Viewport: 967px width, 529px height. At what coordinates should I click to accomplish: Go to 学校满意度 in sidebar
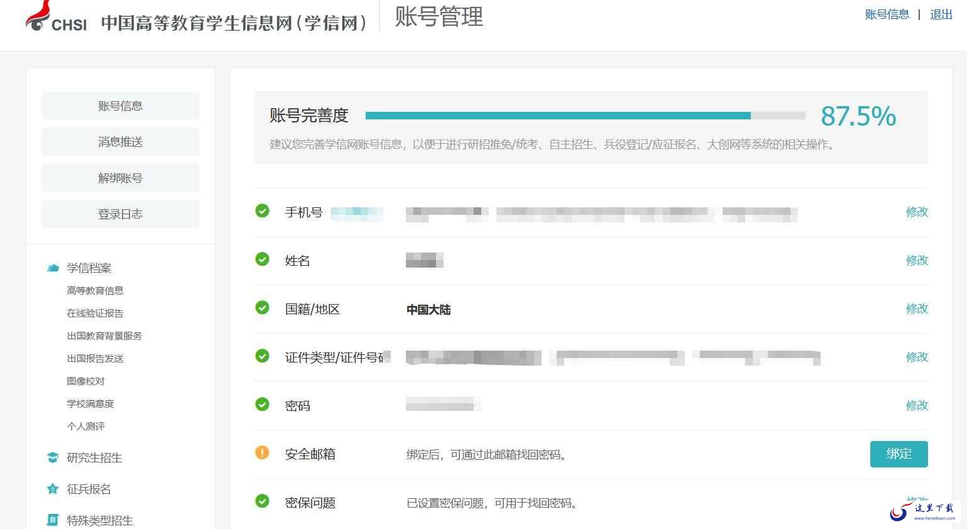(x=90, y=404)
